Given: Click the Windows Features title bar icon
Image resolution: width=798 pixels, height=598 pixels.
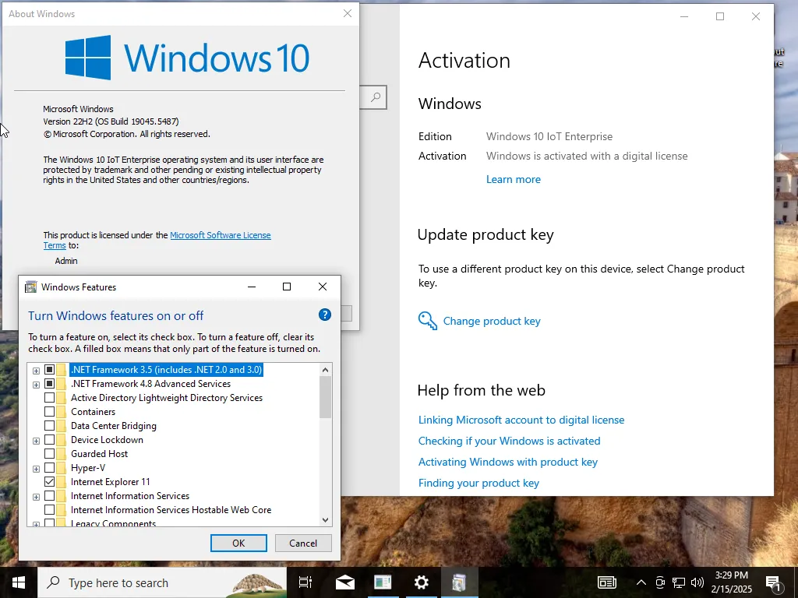Looking at the screenshot, I should click(31, 287).
